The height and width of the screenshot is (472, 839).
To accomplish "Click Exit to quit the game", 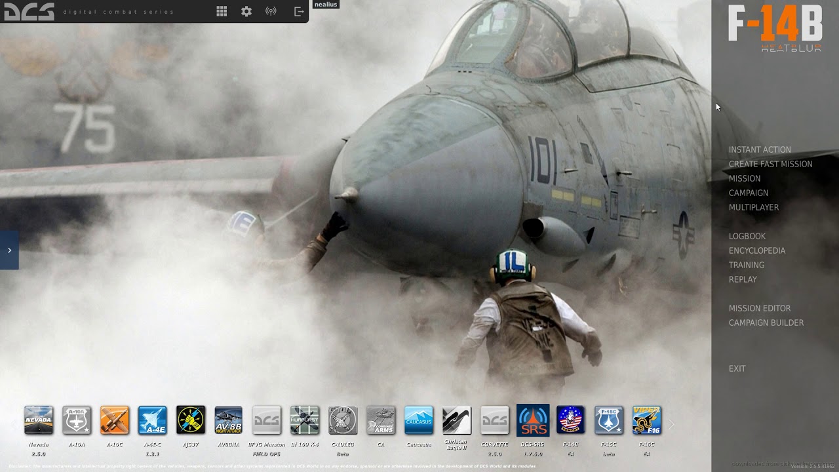I will tap(737, 368).
